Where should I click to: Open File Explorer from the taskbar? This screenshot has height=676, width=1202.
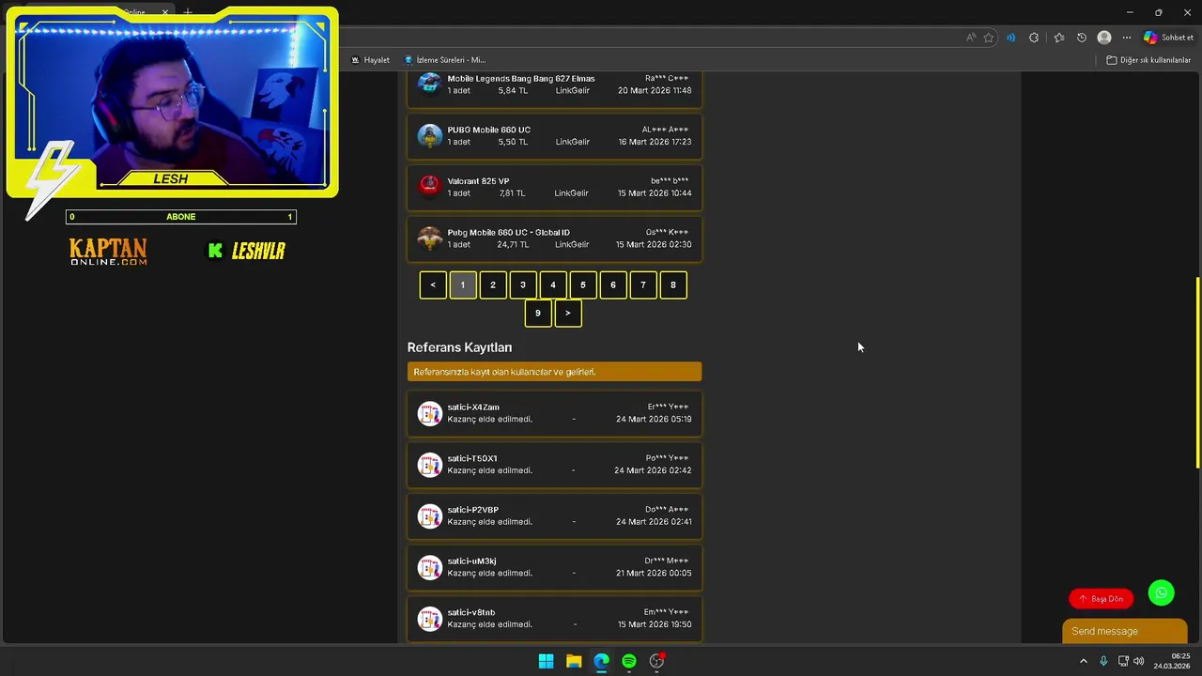pyautogui.click(x=574, y=661)
